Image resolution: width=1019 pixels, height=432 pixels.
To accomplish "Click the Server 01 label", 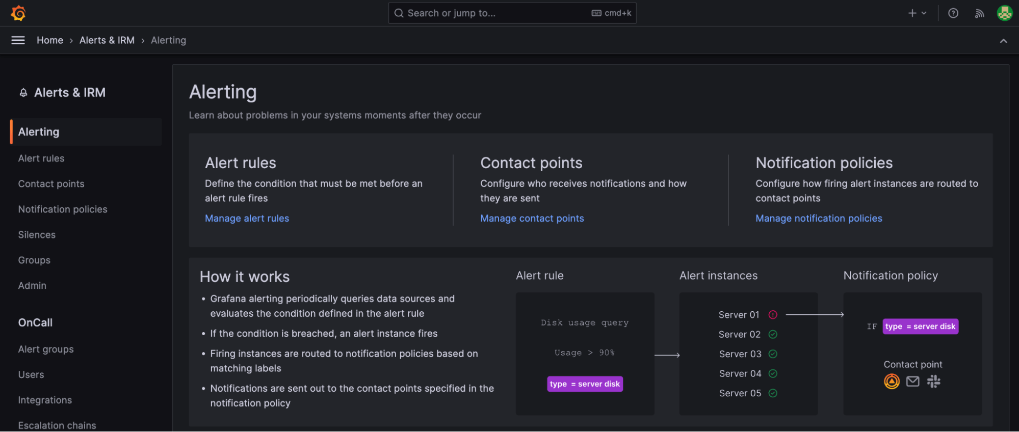I will [739, 315].
